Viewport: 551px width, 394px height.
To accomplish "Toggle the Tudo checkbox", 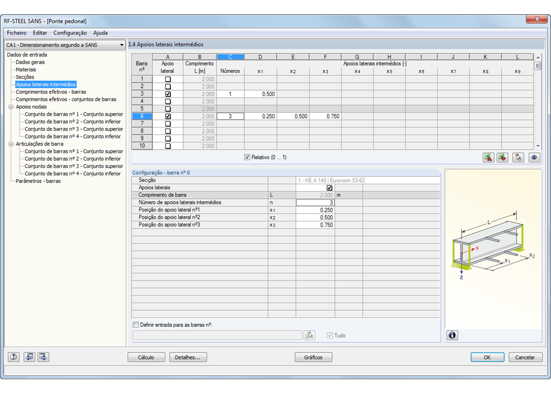I will click(x=330, y=335).
